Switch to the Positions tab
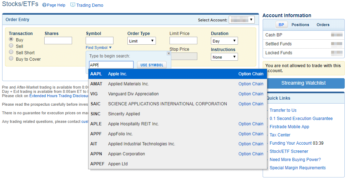The width and height of the screenshot is (349, 180). click(x=300, y=25)
